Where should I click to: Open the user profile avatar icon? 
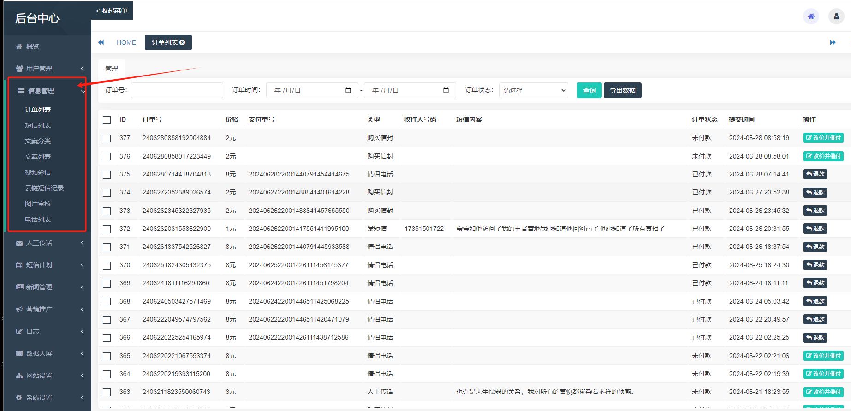836,16
